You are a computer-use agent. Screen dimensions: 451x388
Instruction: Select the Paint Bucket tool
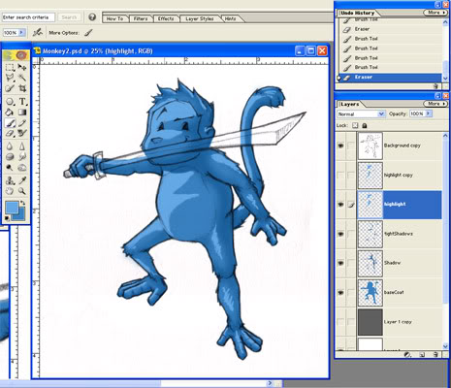[10, 113]
